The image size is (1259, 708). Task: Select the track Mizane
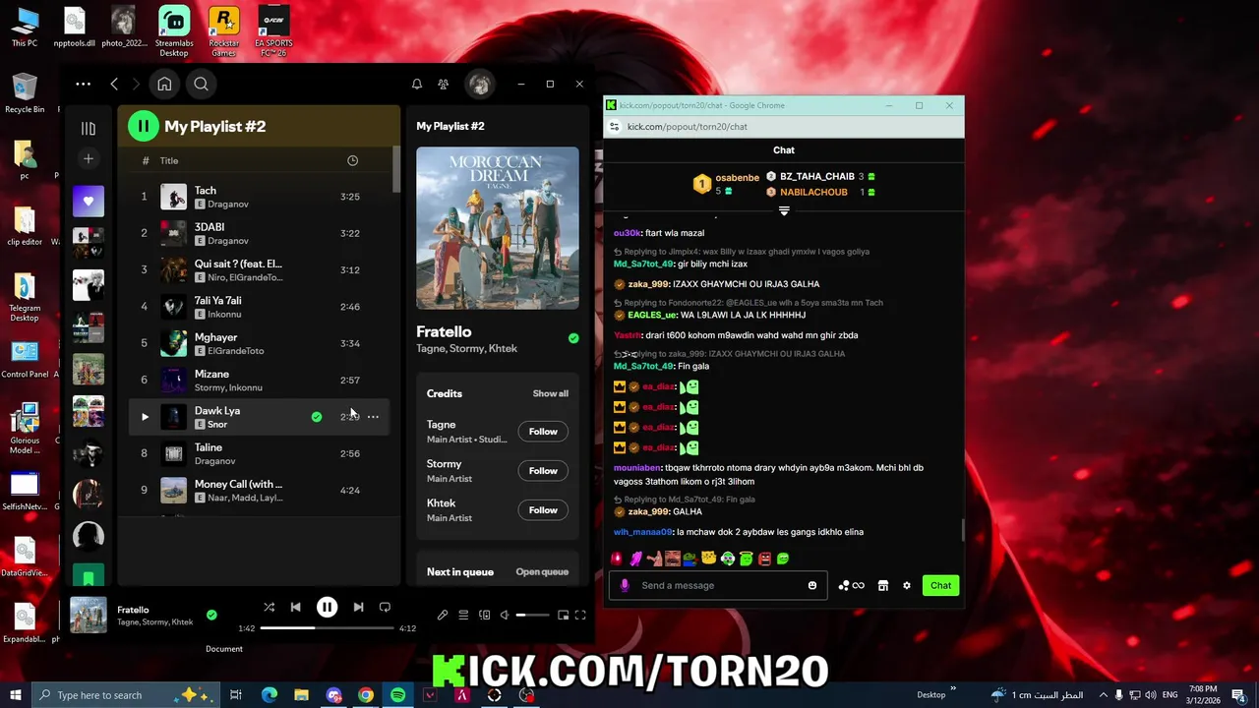click(259, 381)
